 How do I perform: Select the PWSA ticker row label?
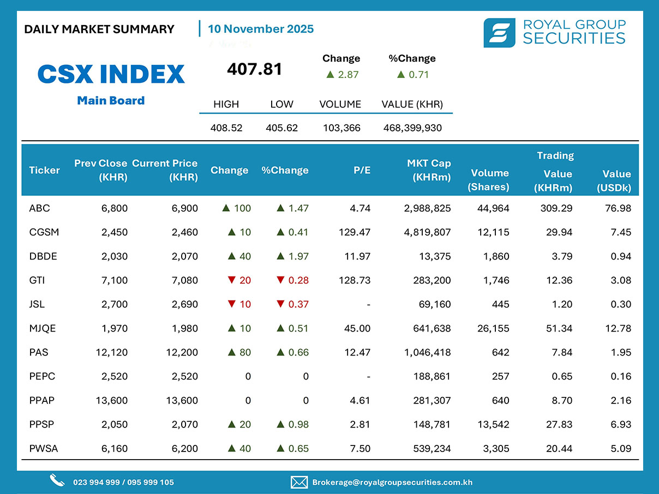[x=44, y=449]
